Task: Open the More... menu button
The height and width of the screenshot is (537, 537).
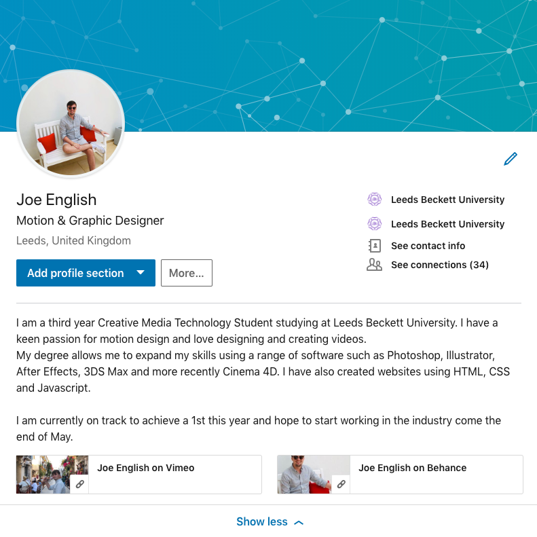Action: [x=187, y=273]
